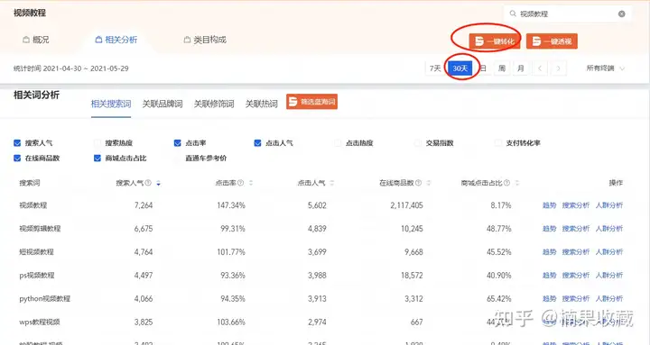The height and width of the screenshot is (345, 650).
Task: Click the search term python视频教程
Action: coord(45,299)
